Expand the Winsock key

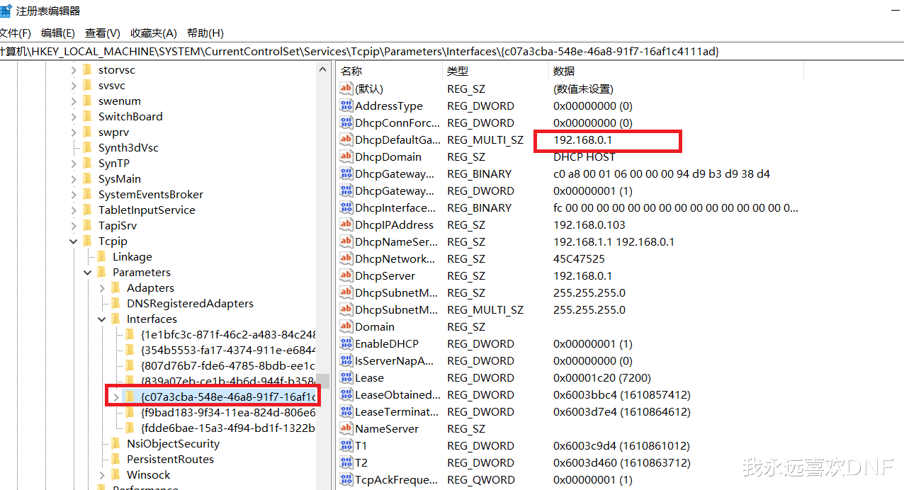pyautogui.click(x=102, y=475)
